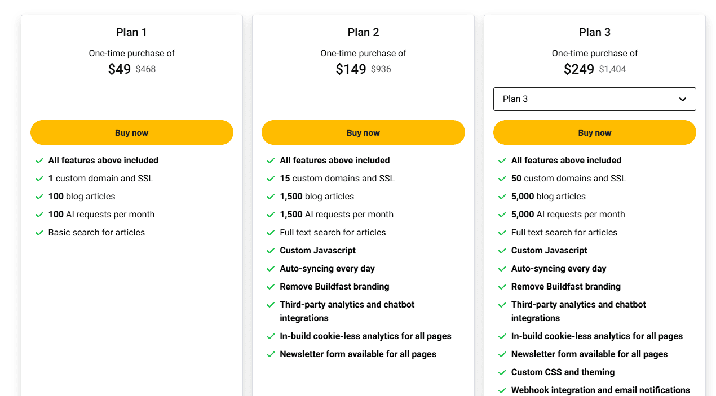Select the 'Plan 2' heading
Viewport: 716px width, 396px height.
(x=363, y=32)
